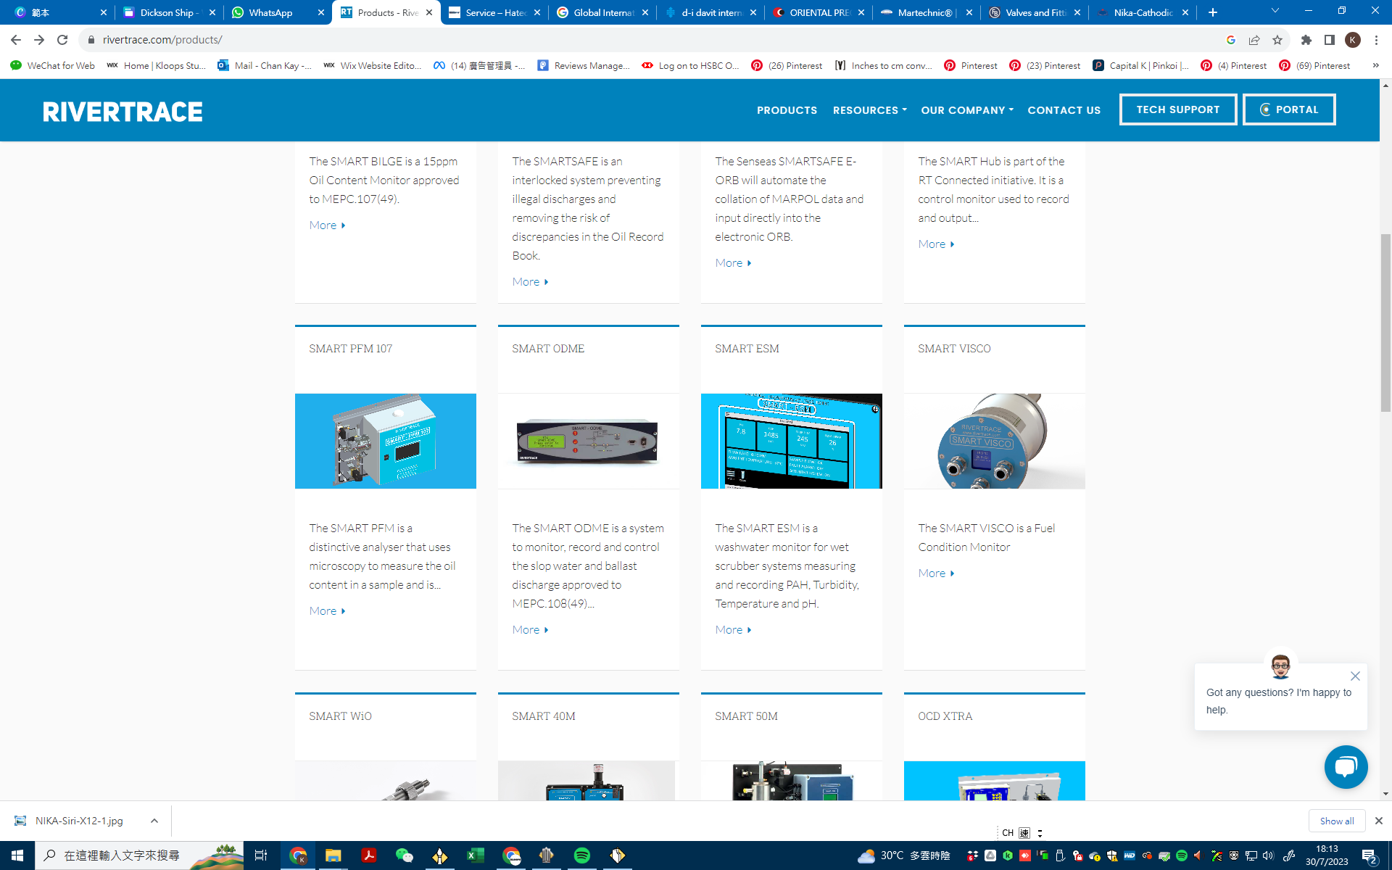Expand the Resources dropdown menu
Viewport: 1392px width, 870px height.
coord(869,110)
